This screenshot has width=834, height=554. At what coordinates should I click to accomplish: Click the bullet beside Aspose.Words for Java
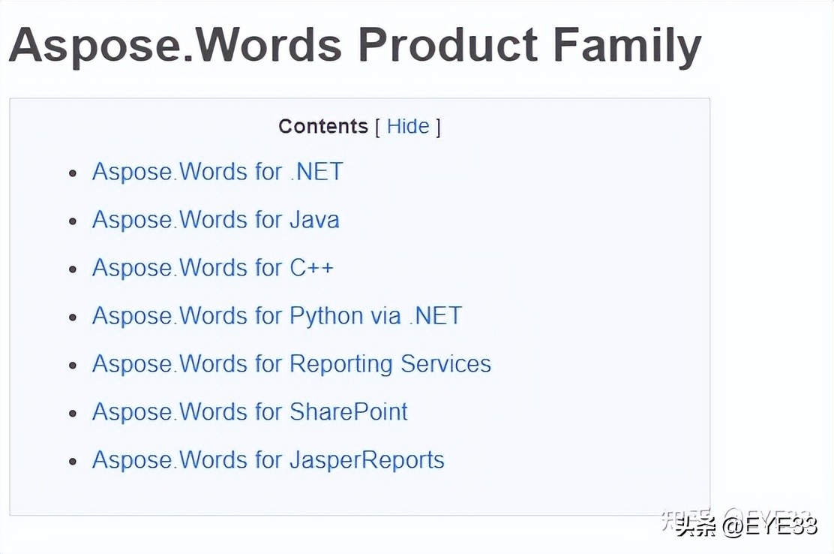(72, 220)
